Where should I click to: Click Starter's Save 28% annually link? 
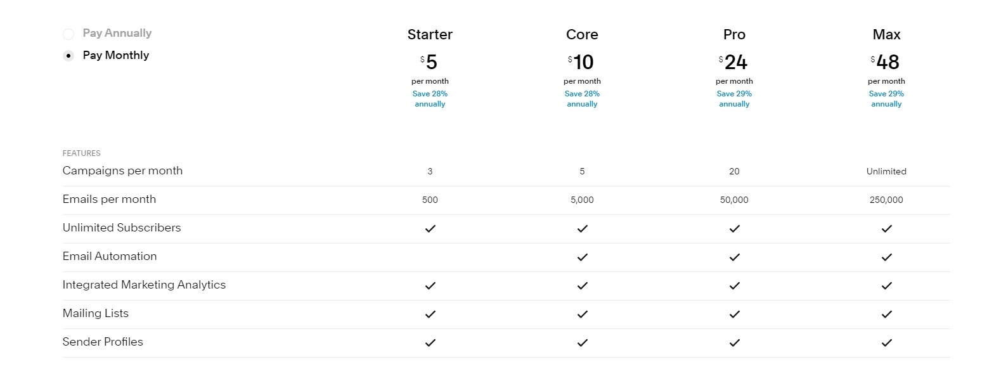[x=430, y=99]
